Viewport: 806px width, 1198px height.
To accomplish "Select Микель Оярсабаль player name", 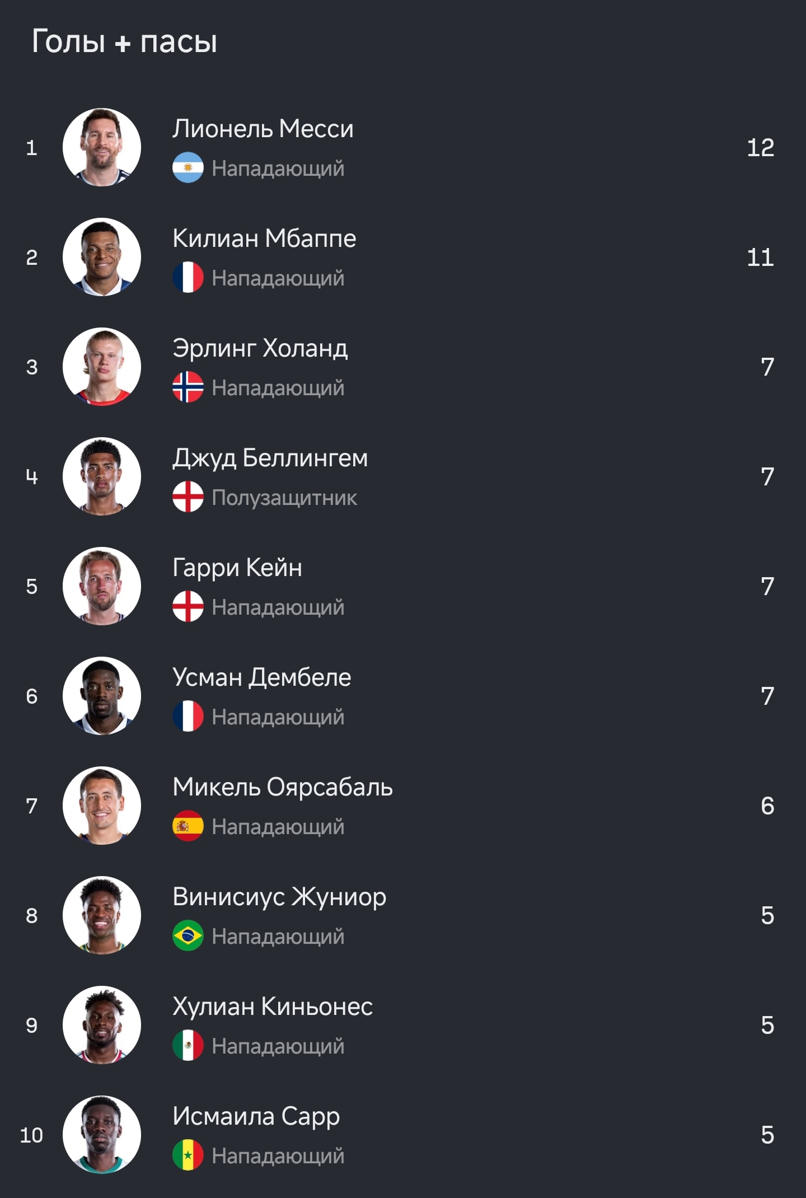I will tap(283, 788).
